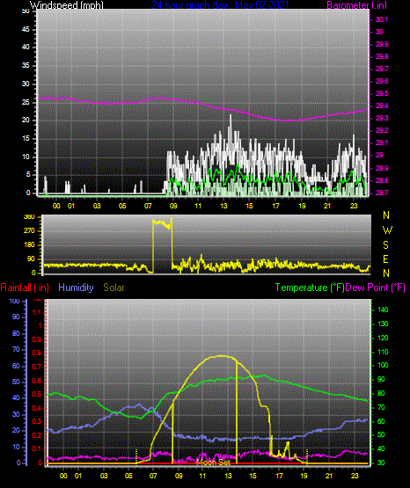
Task: Click the green 'Temperature (°F)' legend label
Action: (310, 288)
